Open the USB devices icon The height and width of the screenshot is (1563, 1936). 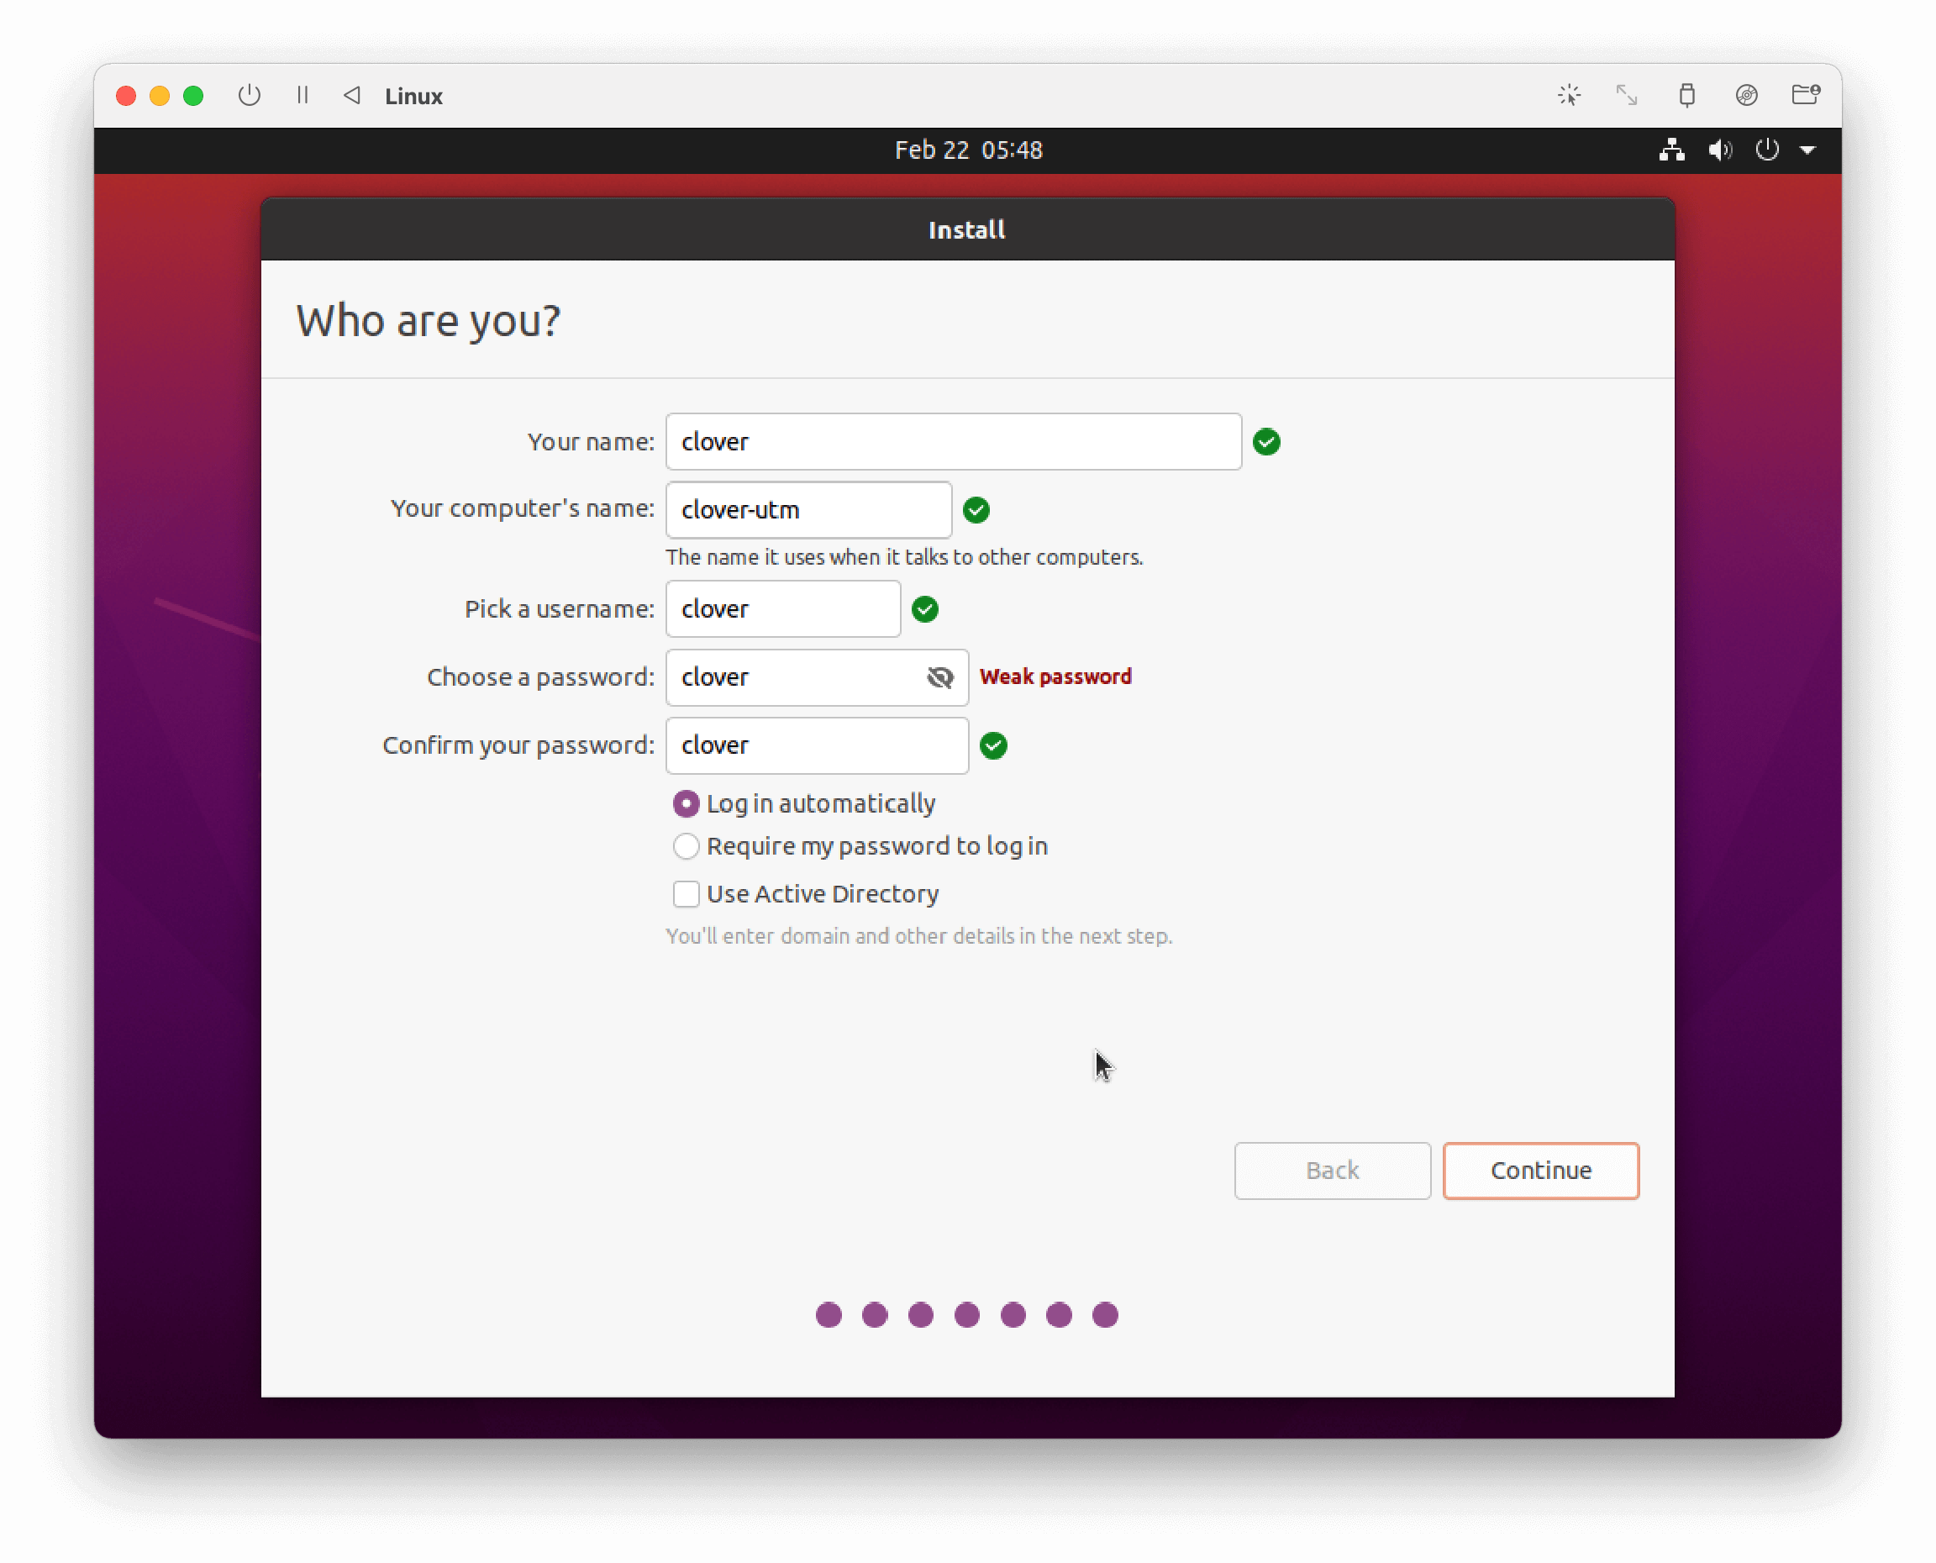pos(1686,96)
